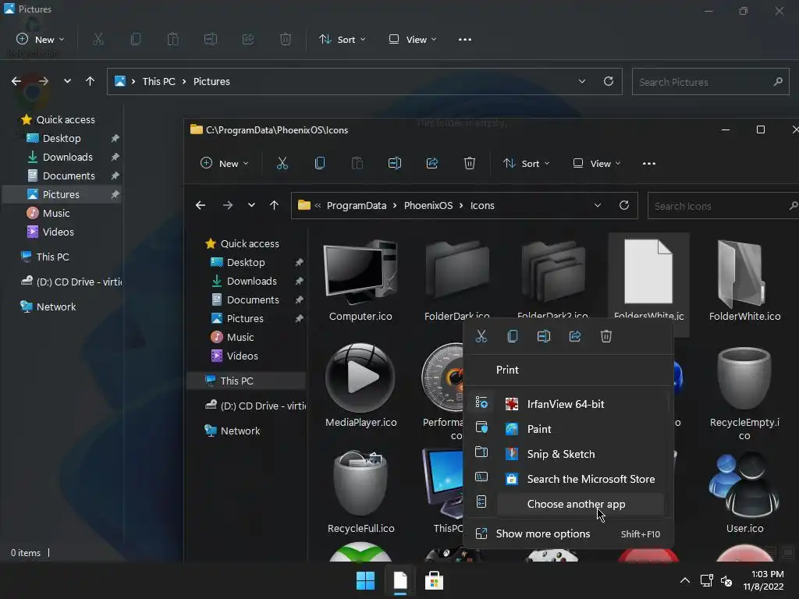Image resolution: width=799 pixels, height=599 pixels.
Task: Click Cut icon in Icons window toolbar
Action: point(282,164)
